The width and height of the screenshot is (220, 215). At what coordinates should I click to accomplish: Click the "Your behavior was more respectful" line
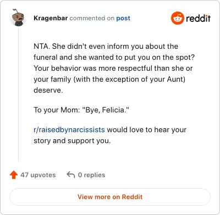[113, 68]
